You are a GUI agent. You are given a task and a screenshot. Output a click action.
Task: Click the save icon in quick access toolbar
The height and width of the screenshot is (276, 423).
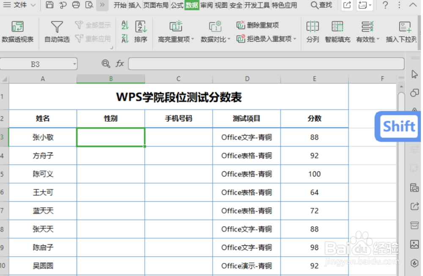click(49, 5)
